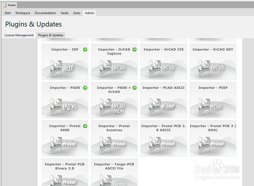Click the OrCAD Capture importer icon
Screen dimensions: 254x186
point(112,69)
